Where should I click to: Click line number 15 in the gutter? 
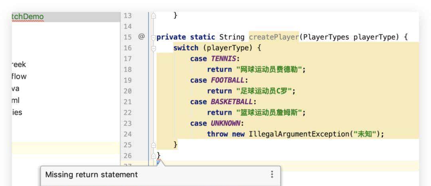[128, 37]
